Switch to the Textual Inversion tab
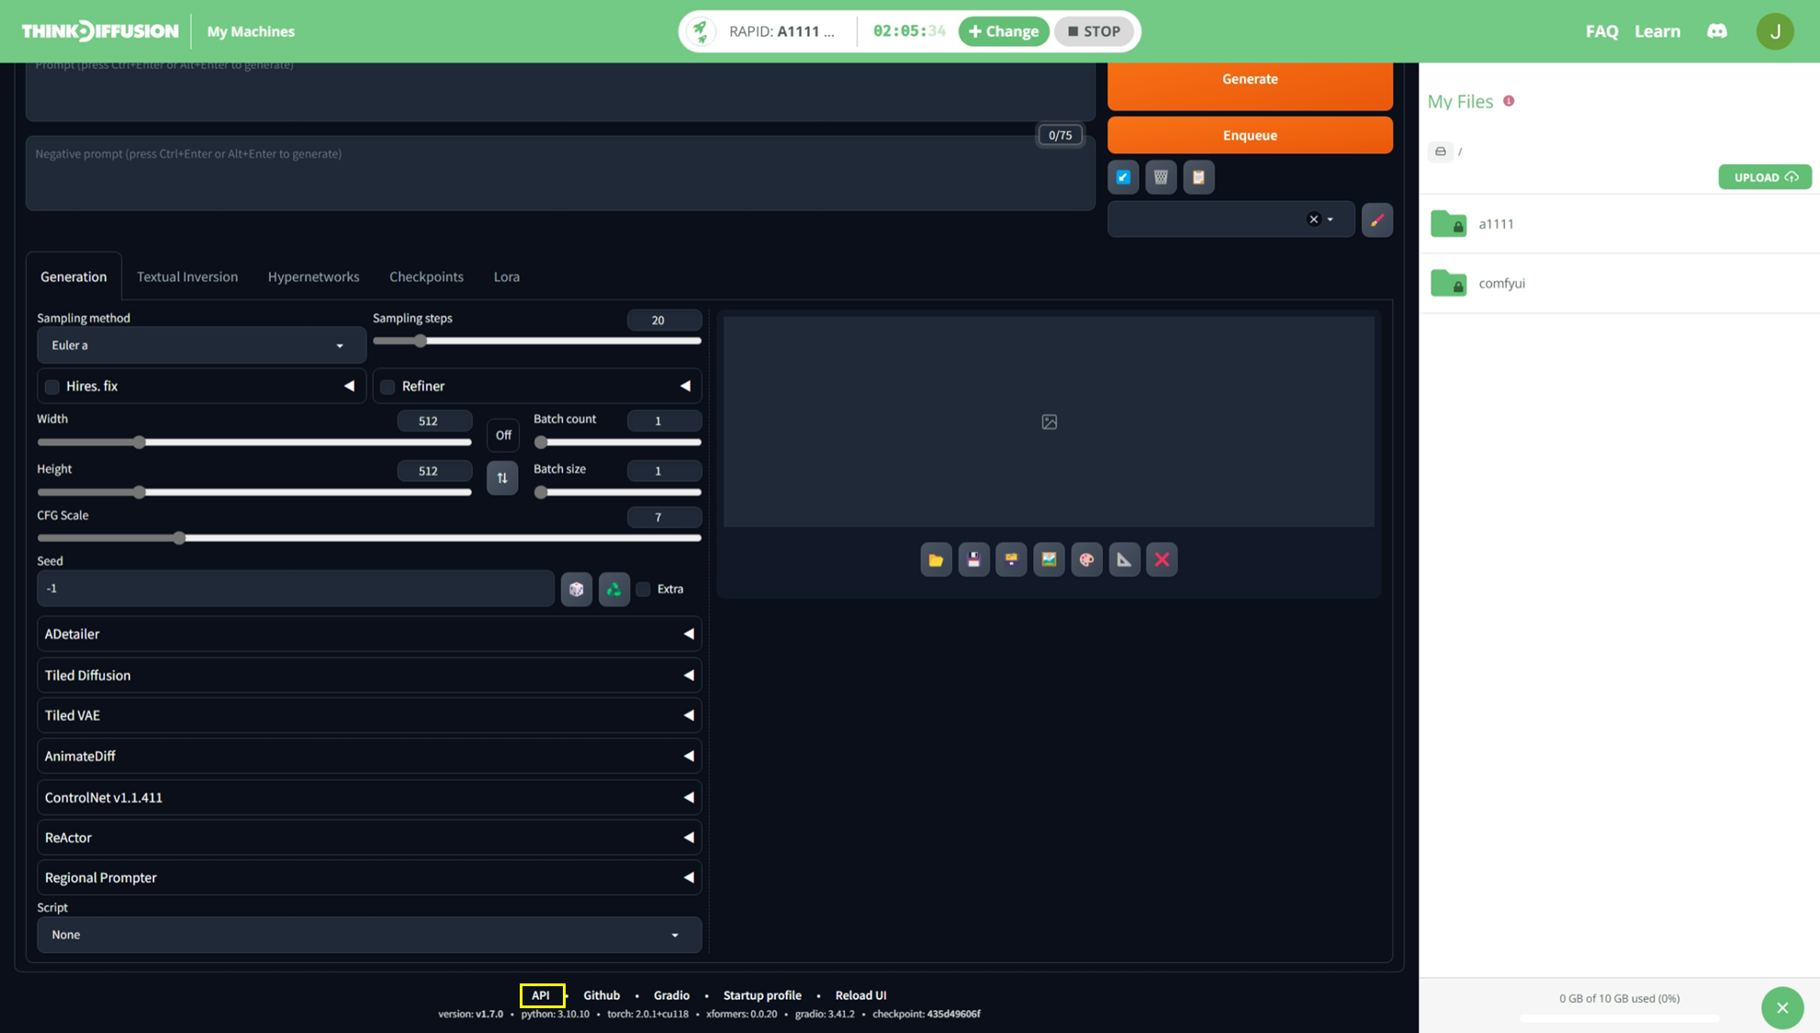1820x1033 pixels. [187, 276]
